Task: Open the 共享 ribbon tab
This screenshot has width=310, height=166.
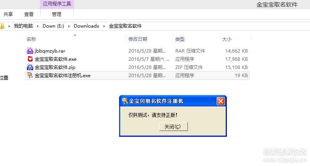Action: [8, 14]
